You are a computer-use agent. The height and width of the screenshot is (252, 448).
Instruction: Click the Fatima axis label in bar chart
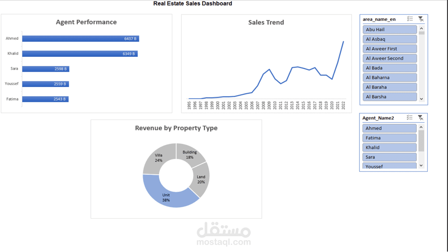coord(12,99)
